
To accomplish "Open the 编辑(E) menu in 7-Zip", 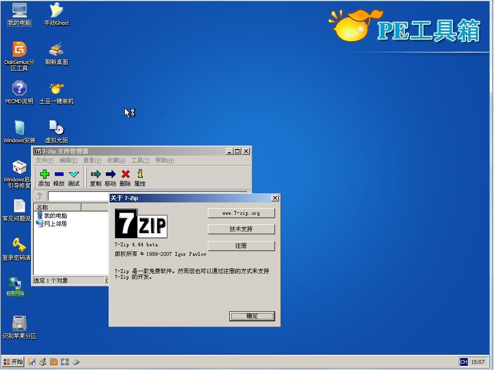I will 68,160.
